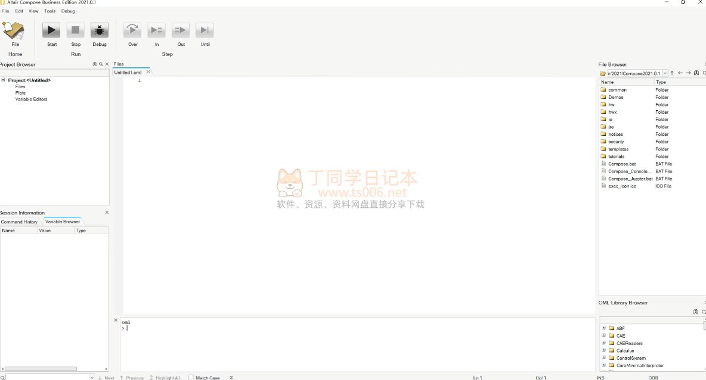Click editor line 1

tap(360, 80)
